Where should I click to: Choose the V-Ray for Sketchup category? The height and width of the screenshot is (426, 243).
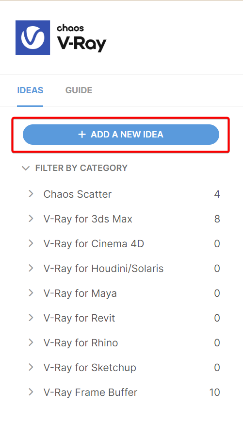pyautogui.click(x=90, y=368)
